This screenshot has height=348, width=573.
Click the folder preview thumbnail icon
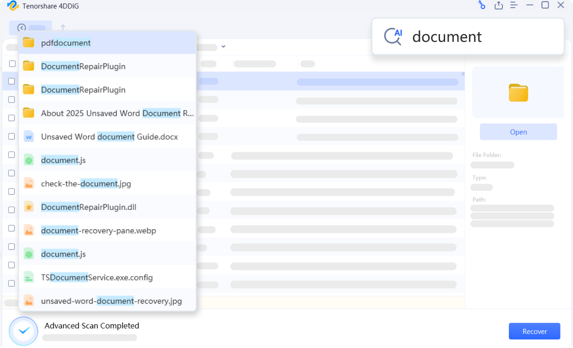[x=518, y=92]
